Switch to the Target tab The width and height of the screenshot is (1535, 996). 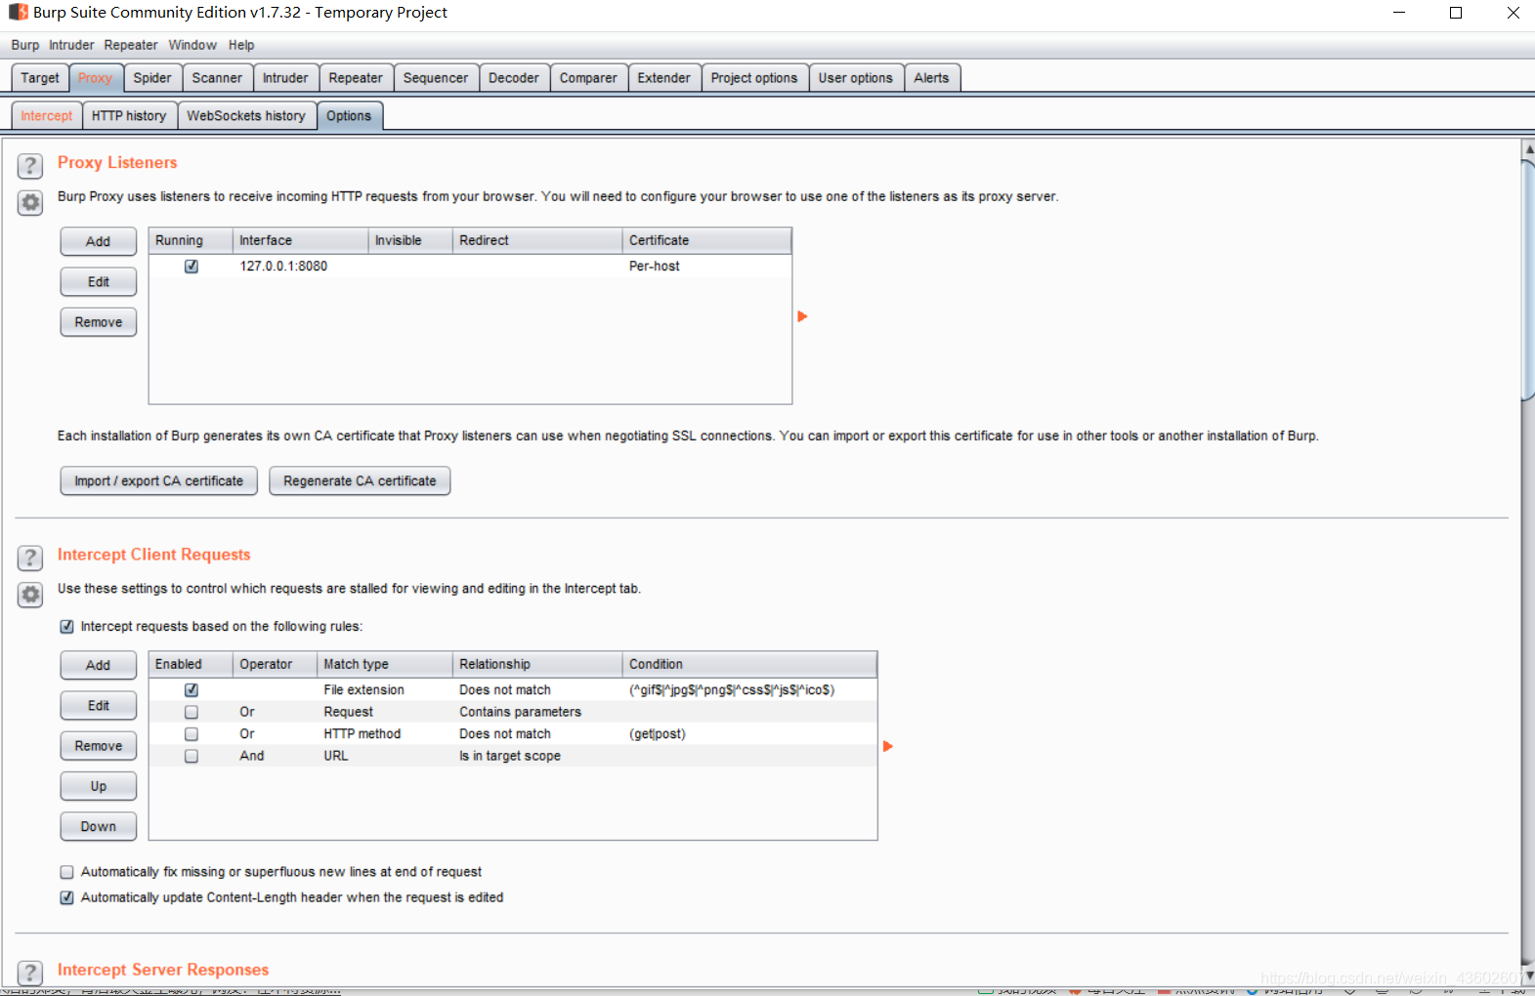coord(40,78)
